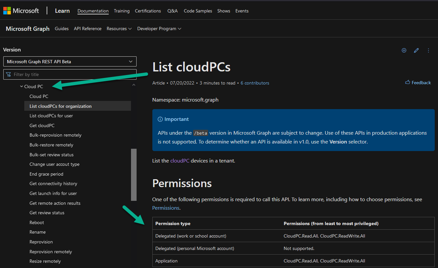The width and height of the screenshot is (438, 268).
Task: Open the Events page
Action: click(242, 11)
